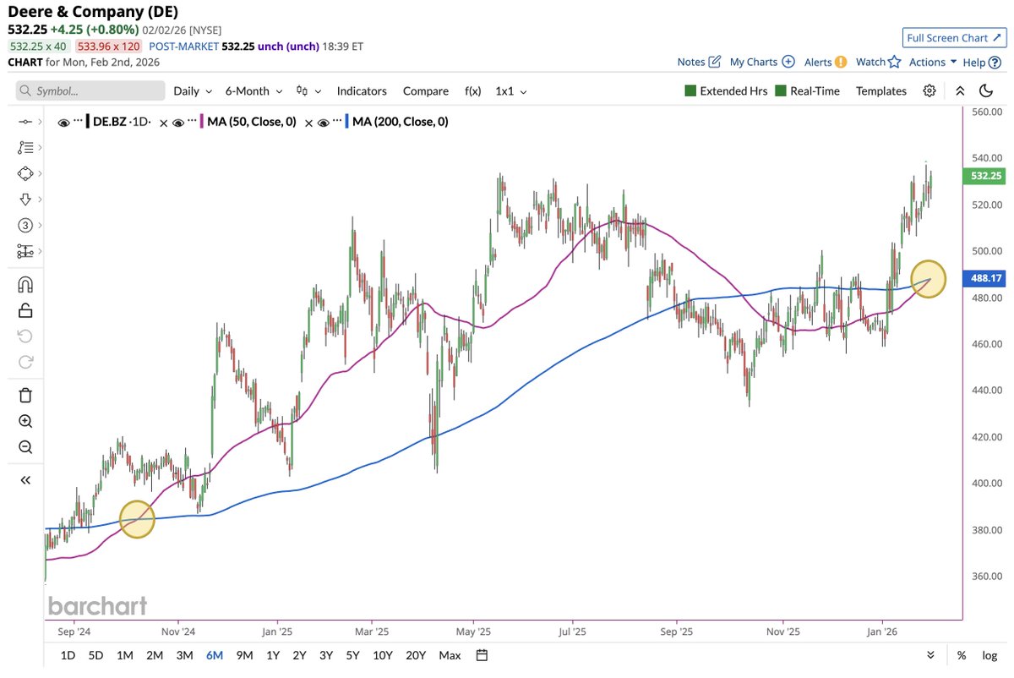Image resolution: width=1014 pixels, height=678 pixels.
Task: Toggle the Extended Hrs checkbox
Action: point(690,91)
